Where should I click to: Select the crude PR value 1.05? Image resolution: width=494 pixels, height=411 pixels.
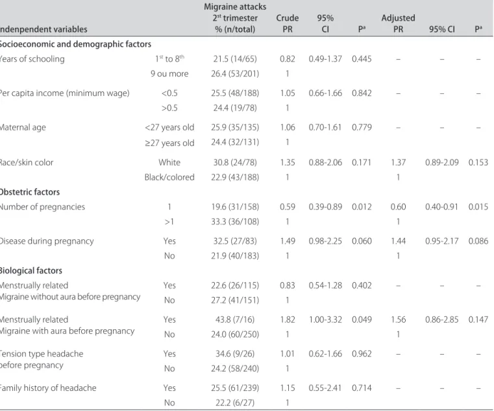(x=288, y=93)
